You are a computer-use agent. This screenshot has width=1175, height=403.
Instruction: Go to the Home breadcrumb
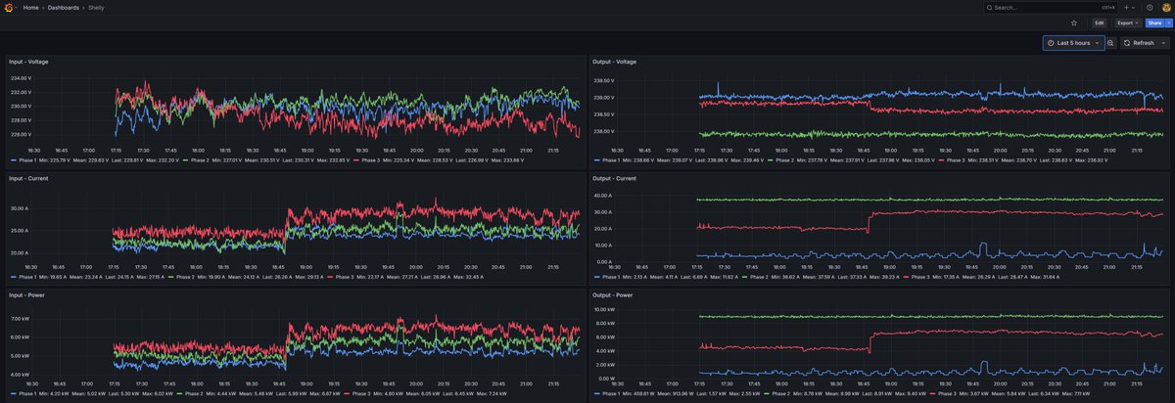pos(31,7)
